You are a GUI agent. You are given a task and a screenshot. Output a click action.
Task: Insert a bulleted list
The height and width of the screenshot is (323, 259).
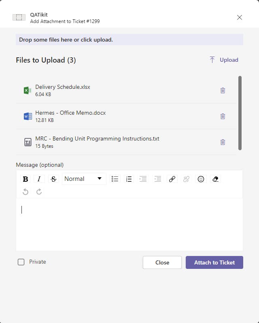[115, 179]
